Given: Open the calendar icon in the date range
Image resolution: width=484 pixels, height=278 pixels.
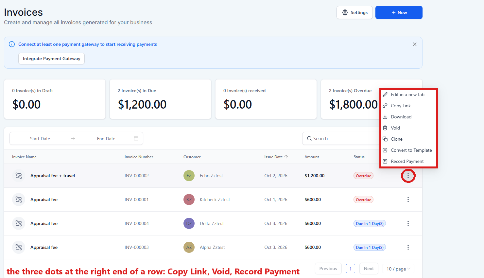Looking at the screenshot, I should pyautogui.click(x=136, y=138).
